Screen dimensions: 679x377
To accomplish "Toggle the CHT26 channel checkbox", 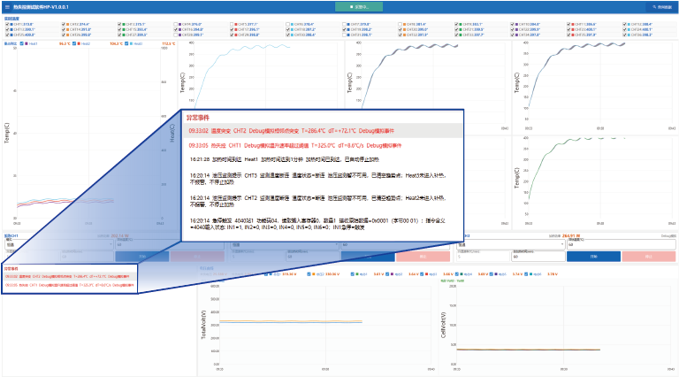I will (64, 35).
